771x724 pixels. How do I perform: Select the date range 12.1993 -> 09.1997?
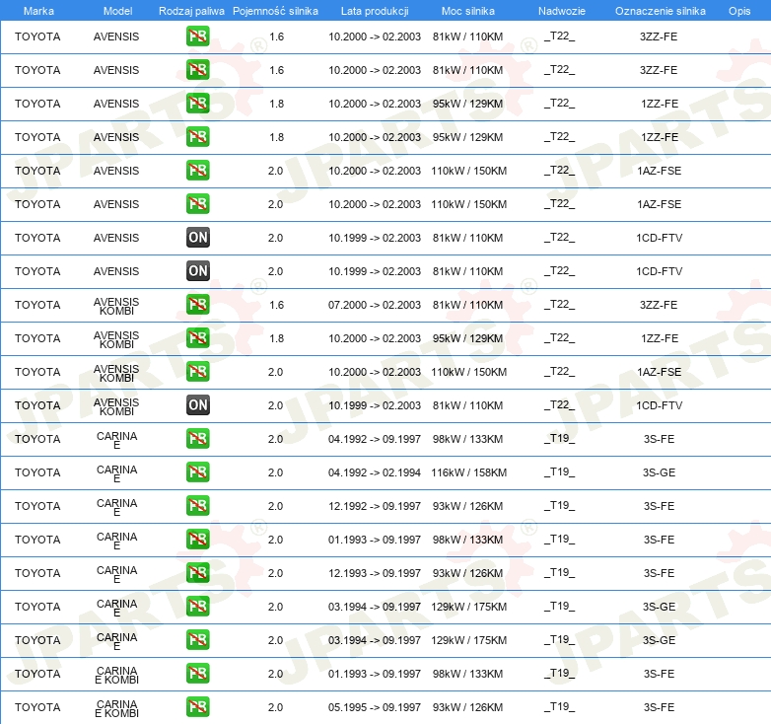375,573
